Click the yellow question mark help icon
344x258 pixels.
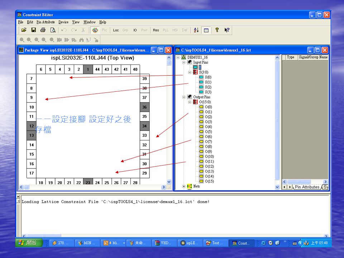[x=217, y=30]
